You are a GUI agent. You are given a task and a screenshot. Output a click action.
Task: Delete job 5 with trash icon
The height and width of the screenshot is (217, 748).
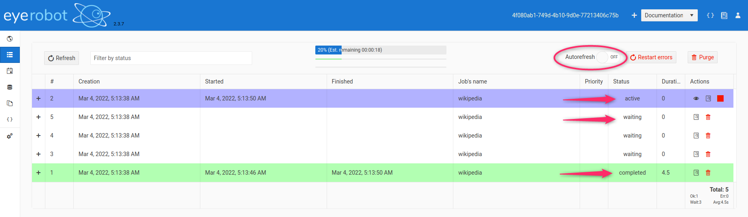click(x=708, y=117)
